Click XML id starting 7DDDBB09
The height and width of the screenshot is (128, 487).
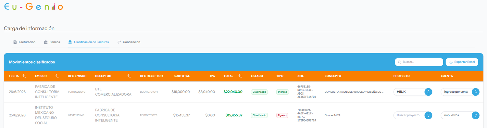[x=307, y=115]
